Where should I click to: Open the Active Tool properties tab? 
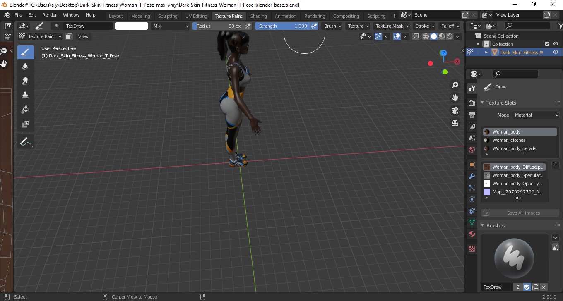[472, 88]
